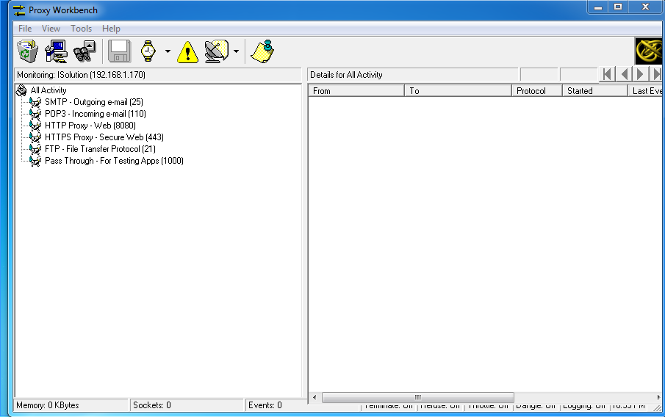Select POP3 - Incoming e-mail (110)
665x417 pixels.
pos(96,114)
